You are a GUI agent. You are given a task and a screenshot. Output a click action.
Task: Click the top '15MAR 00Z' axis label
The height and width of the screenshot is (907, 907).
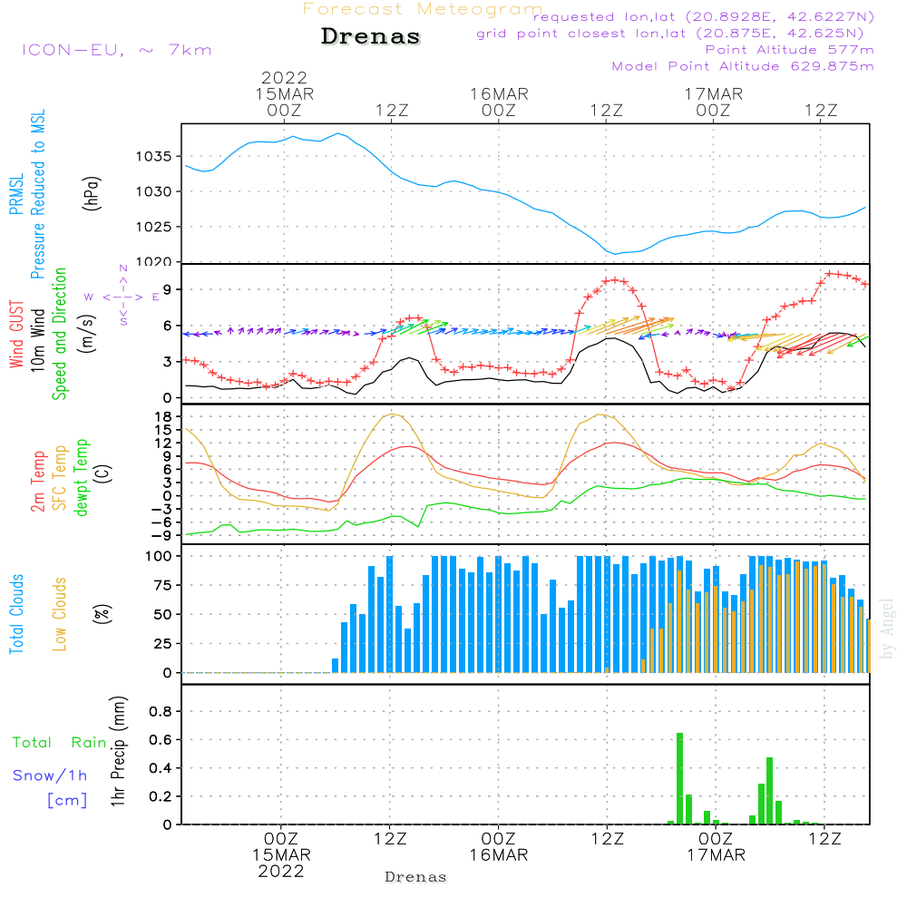284,102
